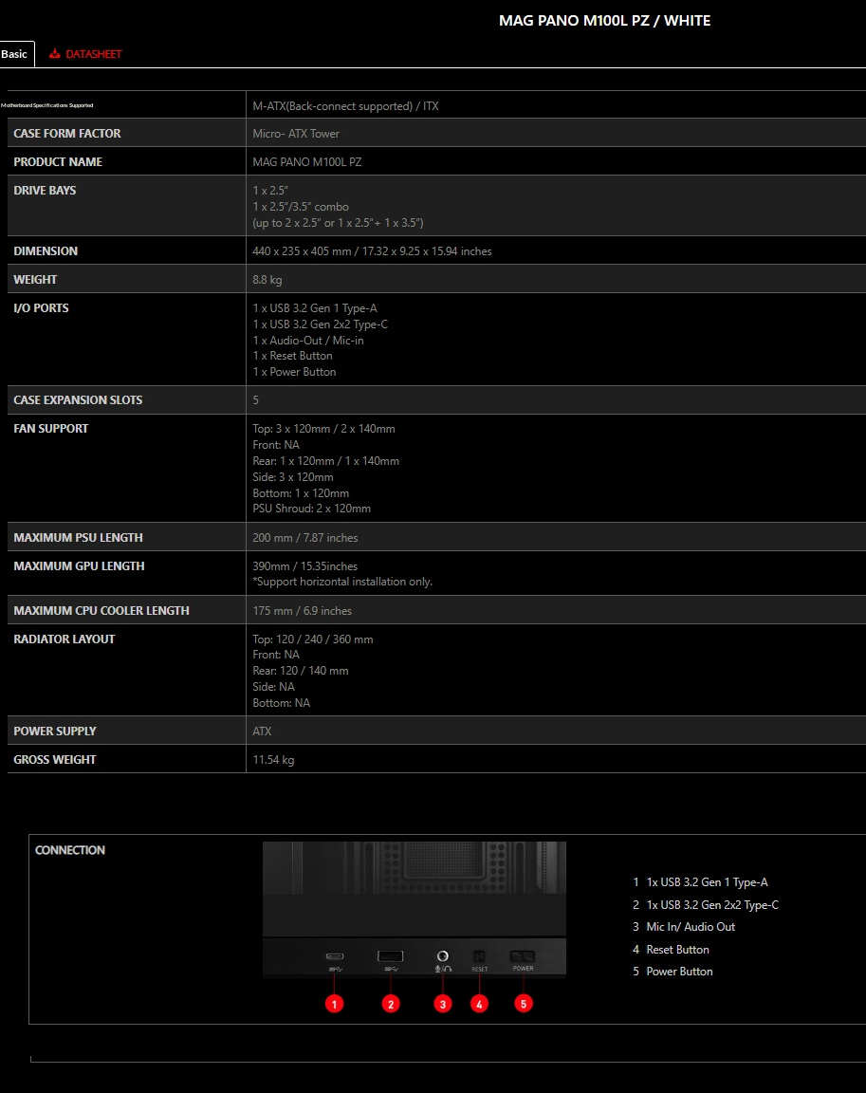Viewport: 866px width, 1093px height.
Task: Select the '11.54 kg' gross weight value
Action: (x=273, y=760)
